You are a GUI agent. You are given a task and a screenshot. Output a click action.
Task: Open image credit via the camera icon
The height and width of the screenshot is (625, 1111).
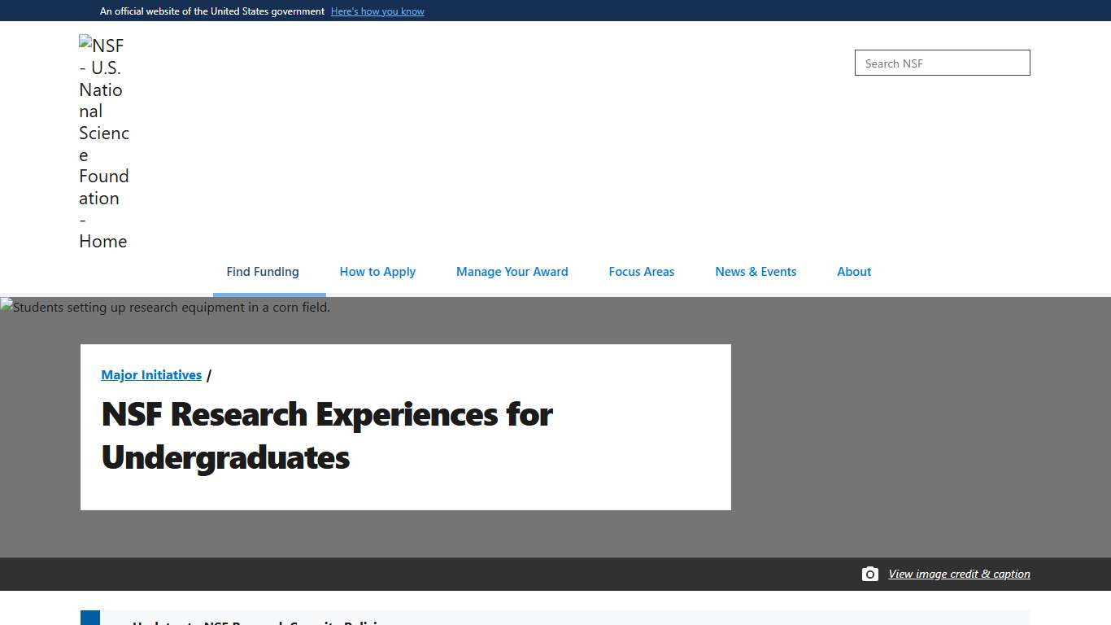click(869, 574)
